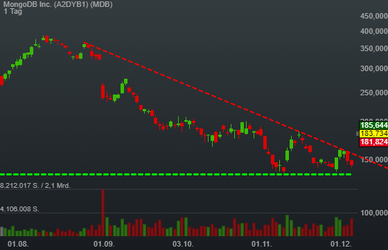Click the small handle icon beside the yellow price tag
388x250 pixels.
click(x=358, y=133)
